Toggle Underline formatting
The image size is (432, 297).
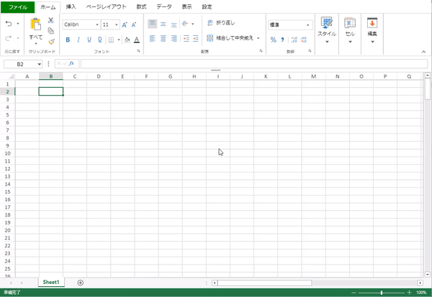(x=89, y=40)
